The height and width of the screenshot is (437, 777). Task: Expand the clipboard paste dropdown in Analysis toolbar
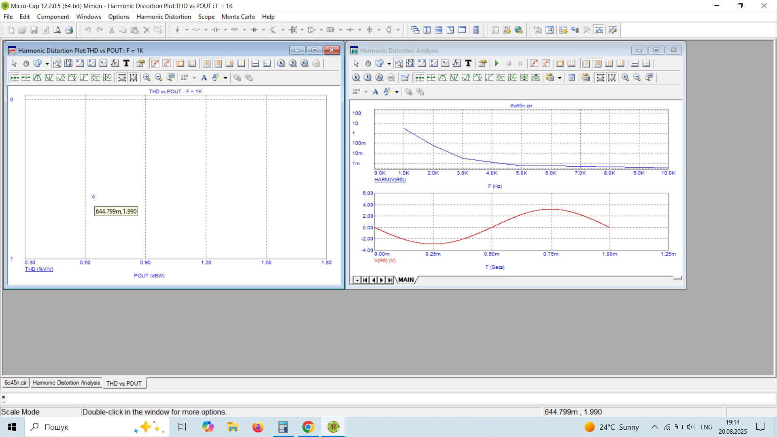[560, 78]
